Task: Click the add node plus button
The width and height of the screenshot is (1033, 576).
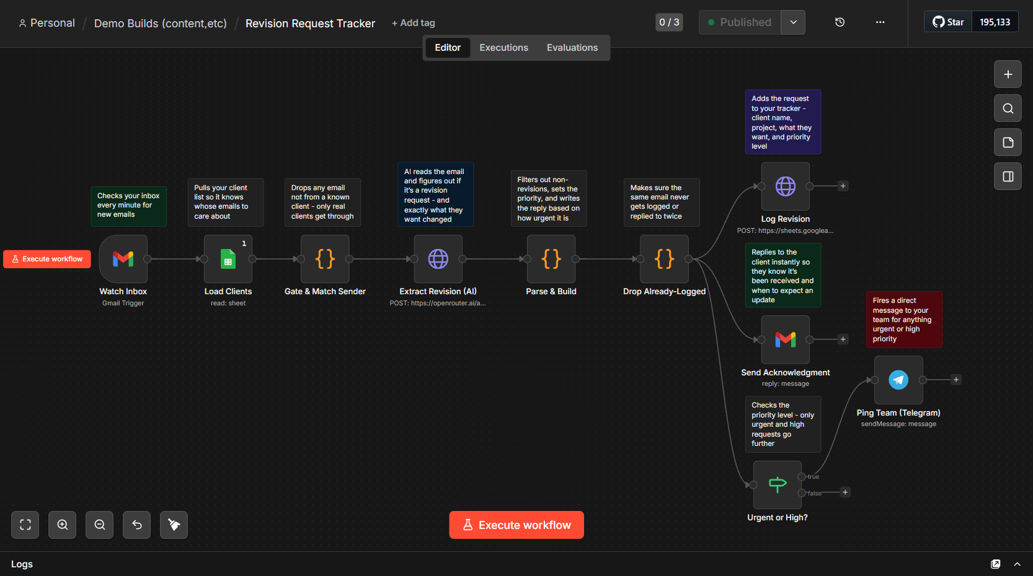Action: coord(1008,74)
